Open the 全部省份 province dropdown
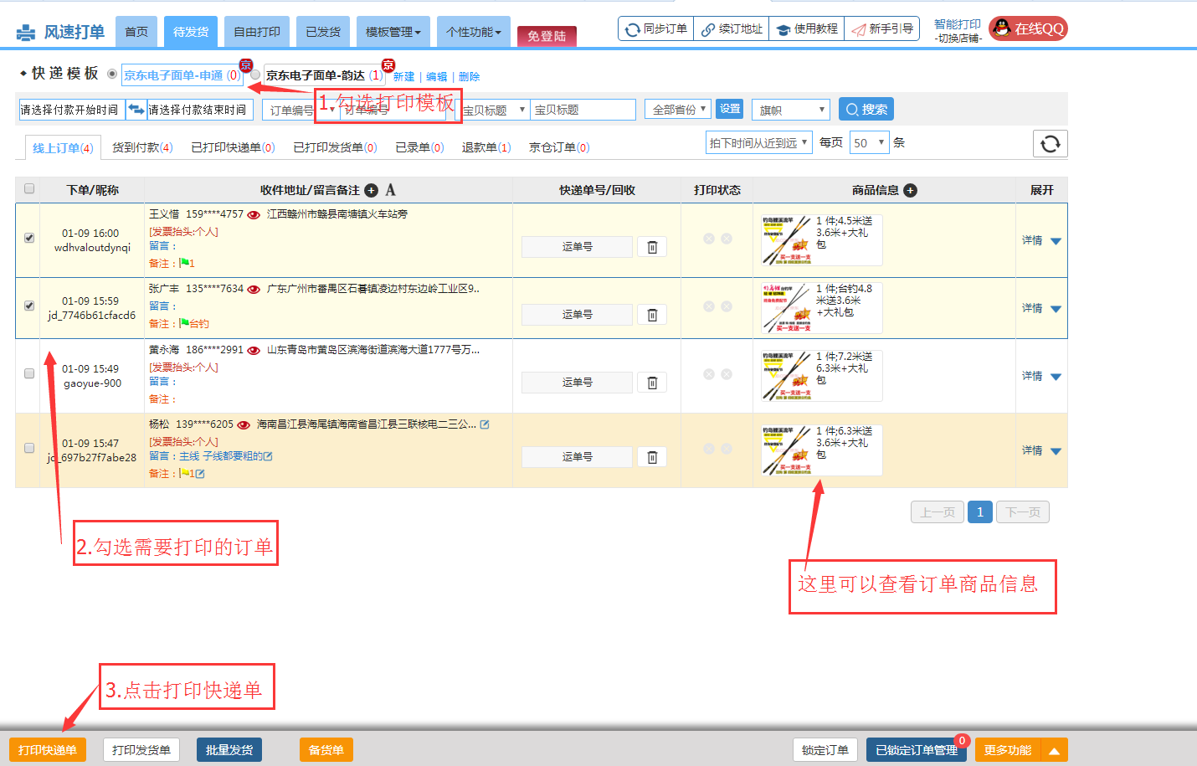1197x766 pixels. click(x=678, y=110)
